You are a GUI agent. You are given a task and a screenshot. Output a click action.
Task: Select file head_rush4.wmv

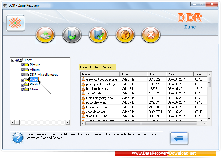(97, 89)
